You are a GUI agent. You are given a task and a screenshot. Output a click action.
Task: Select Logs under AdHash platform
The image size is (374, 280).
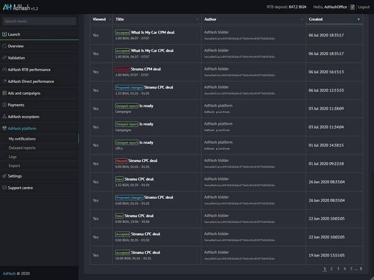[13, 157]
